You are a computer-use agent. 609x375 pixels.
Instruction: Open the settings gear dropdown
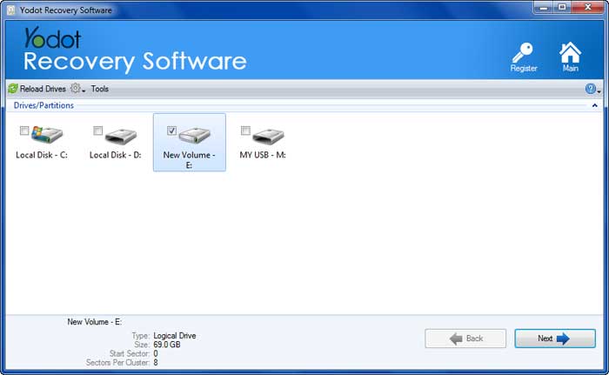pyautogui.click(x=77, y=89)
